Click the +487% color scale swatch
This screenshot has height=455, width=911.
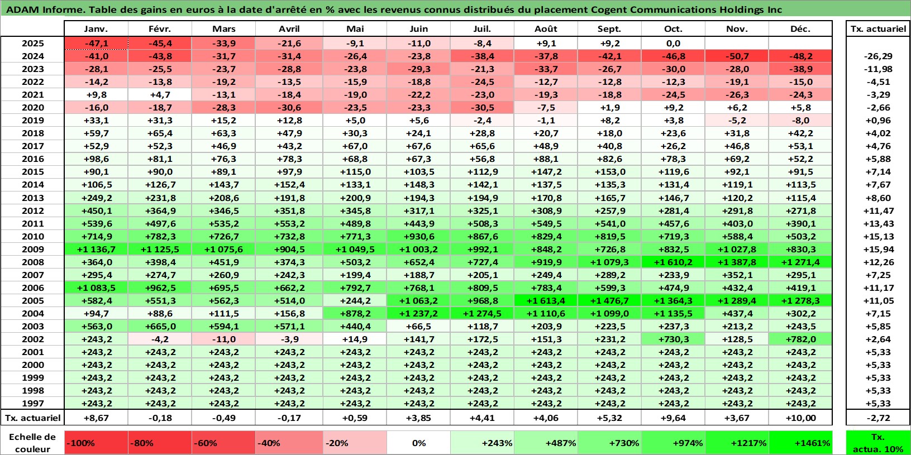[x=546, y=443]
